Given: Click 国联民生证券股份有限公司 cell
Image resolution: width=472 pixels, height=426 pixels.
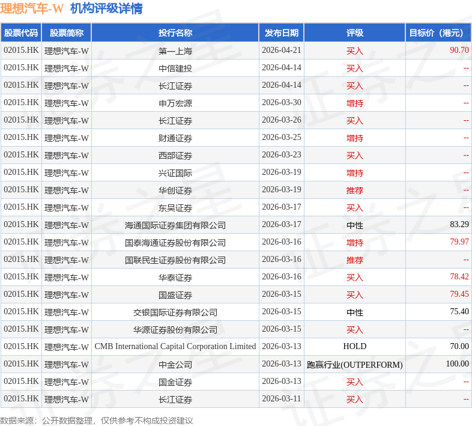Looking at the screenshot, I should 175,260.
